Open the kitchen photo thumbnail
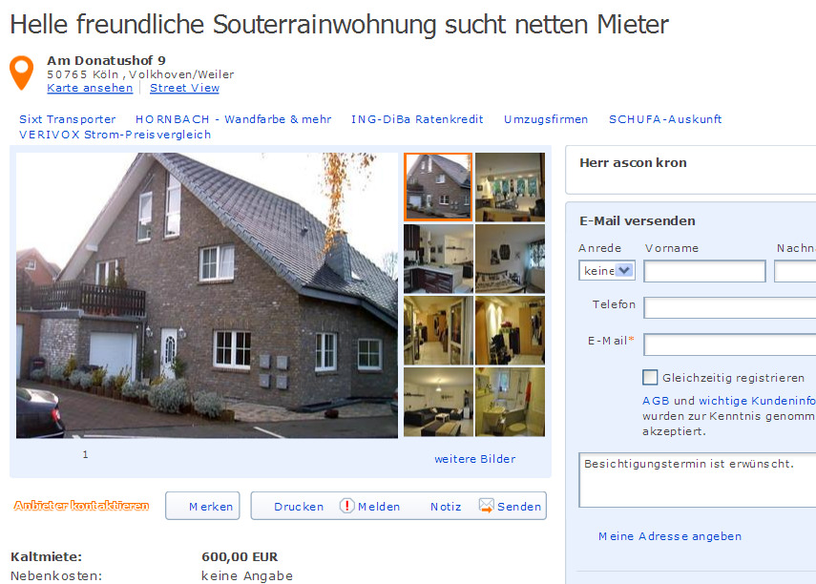This screenshot has width=816, height=584. (x=438, y=259)
